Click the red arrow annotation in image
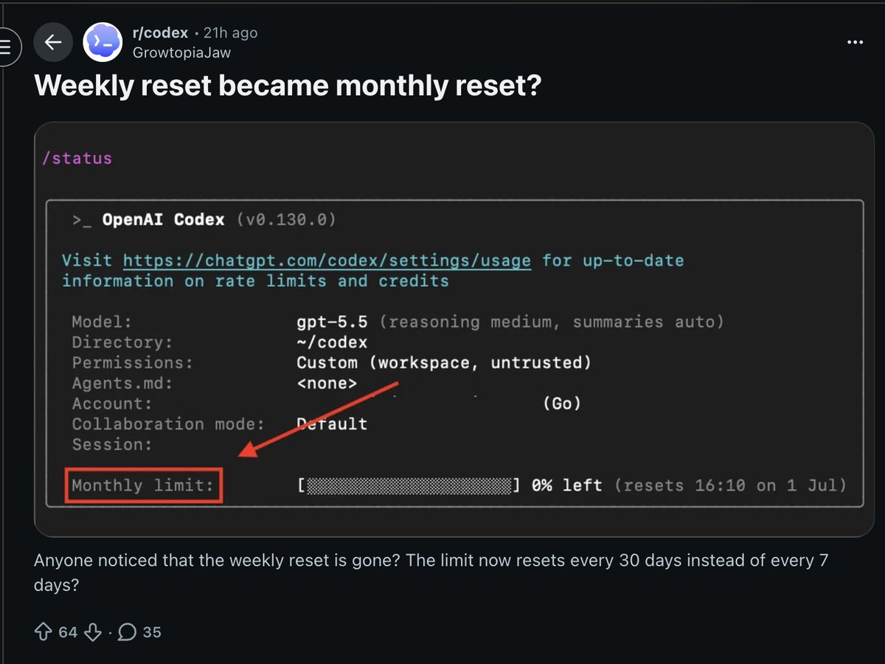 320,420
